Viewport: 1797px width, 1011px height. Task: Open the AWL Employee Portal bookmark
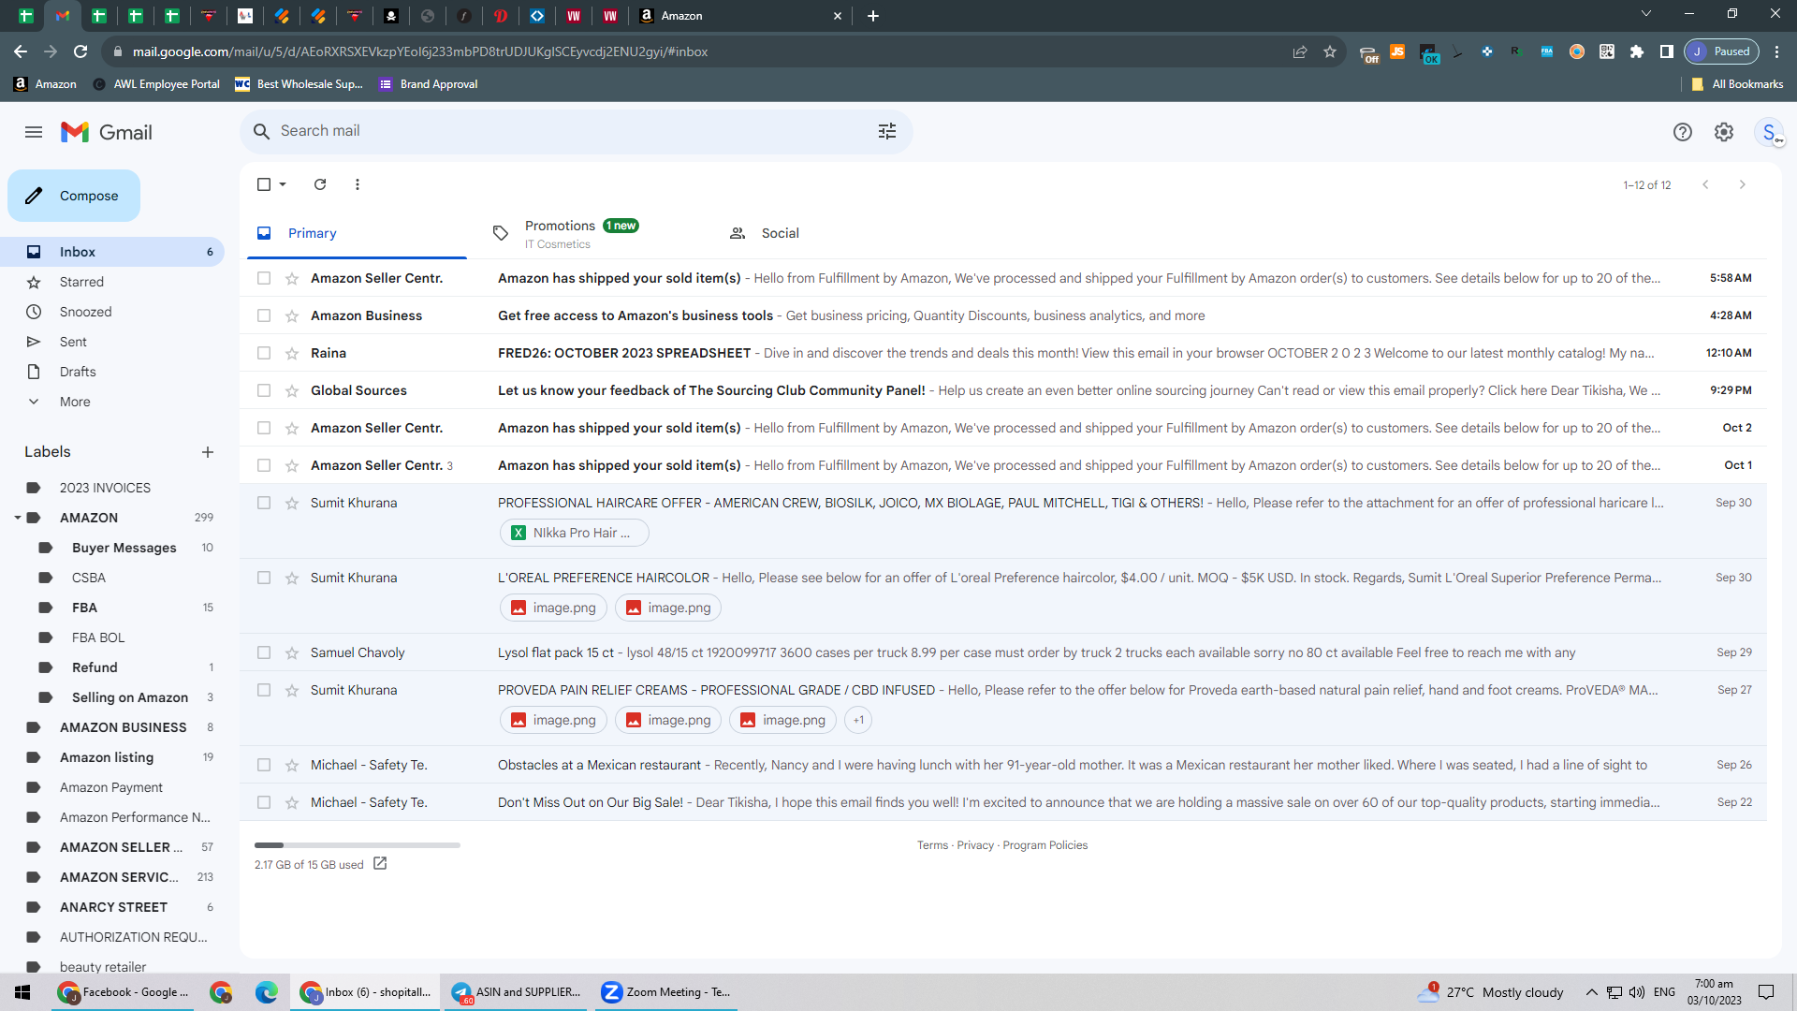pos(156,84)
